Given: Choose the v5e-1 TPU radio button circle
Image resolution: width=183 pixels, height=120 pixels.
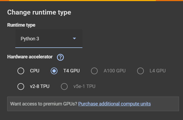Looking at the screenshot, I should click(64, 86).
